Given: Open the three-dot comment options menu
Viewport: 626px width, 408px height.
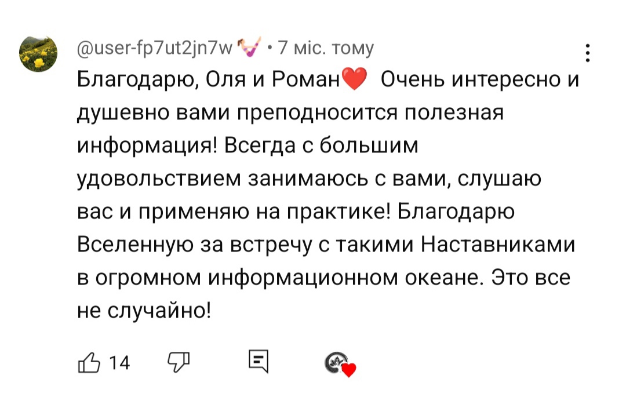Looking at the screenshot, I should [588, 53].
